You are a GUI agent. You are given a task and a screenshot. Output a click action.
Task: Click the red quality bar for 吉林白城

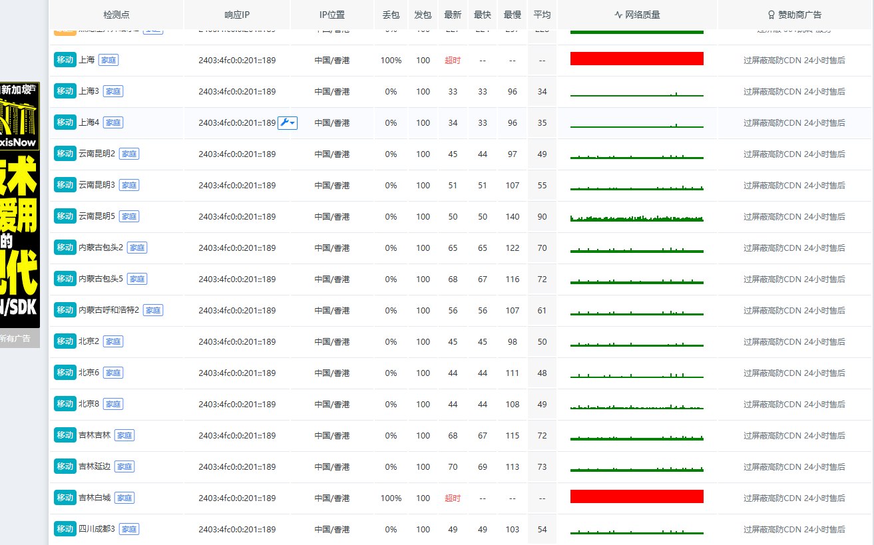[x=637, y=496]
